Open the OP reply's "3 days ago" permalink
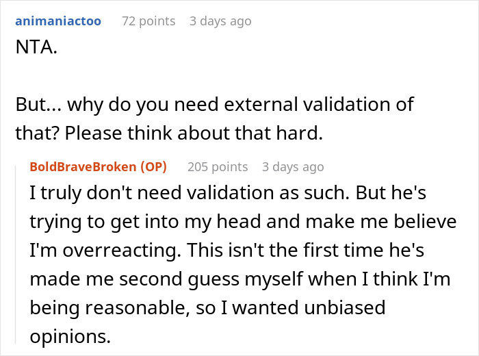This screenshot has width=479, height=356. pyautogui.click(x=293, y=166)
